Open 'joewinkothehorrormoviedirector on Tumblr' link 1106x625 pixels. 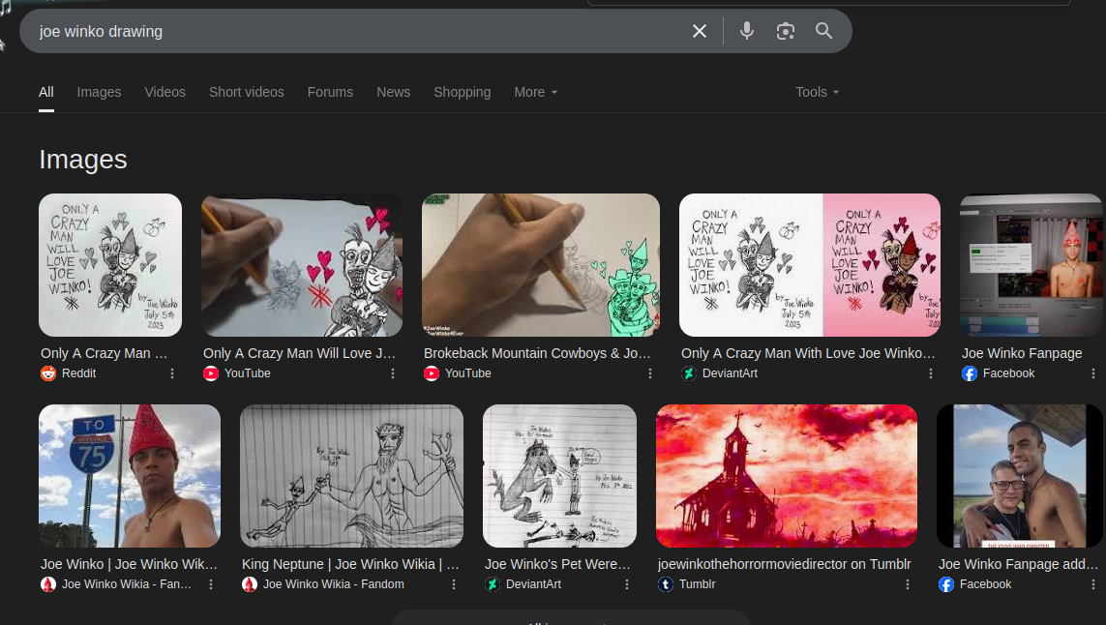point(785,564)
